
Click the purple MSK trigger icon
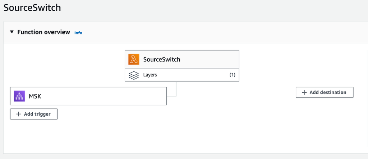[x=19, y=96]
